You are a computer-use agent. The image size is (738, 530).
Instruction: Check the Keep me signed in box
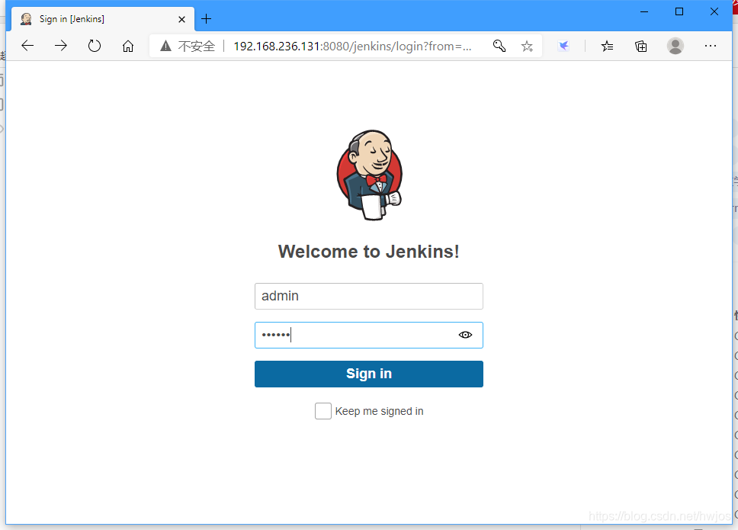point(323,411)
